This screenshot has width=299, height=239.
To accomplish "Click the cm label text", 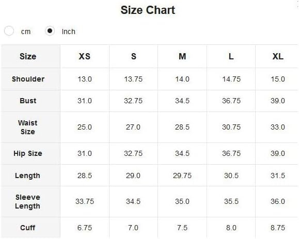I will [26, 32].
